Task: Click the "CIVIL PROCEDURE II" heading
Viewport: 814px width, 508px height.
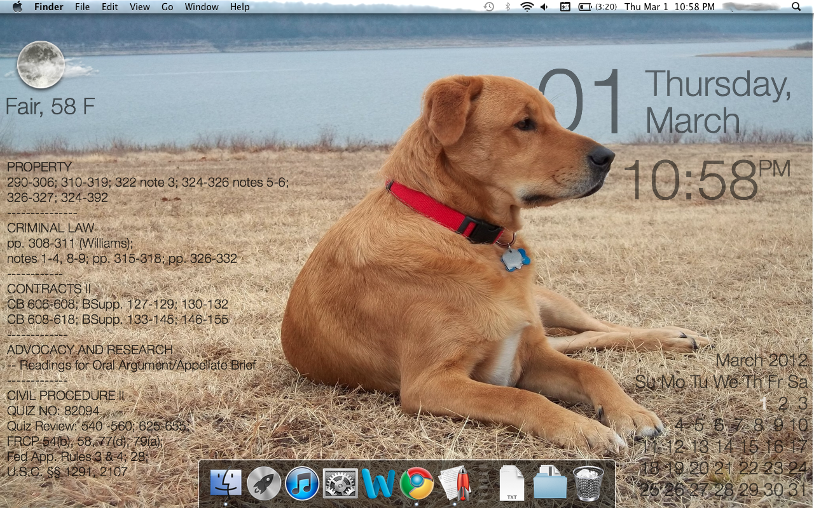Action: [x=66, y=396]
